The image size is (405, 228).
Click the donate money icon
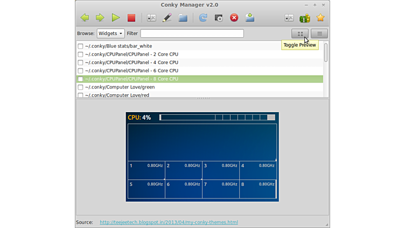305,18
